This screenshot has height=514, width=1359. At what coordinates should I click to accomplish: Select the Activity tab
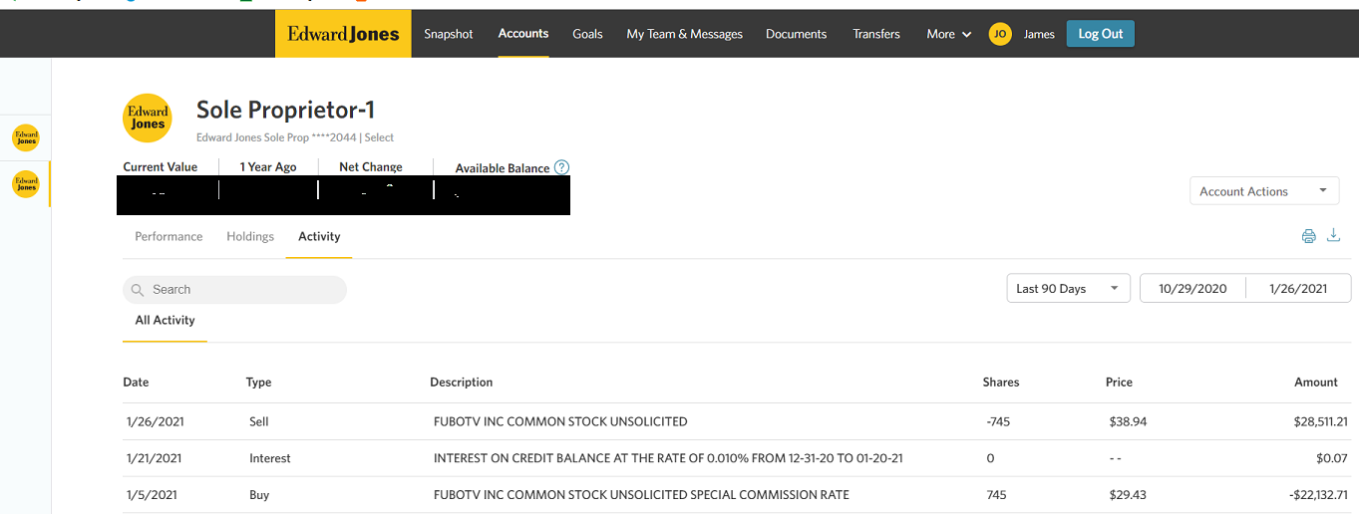click(x=319, y=236)
